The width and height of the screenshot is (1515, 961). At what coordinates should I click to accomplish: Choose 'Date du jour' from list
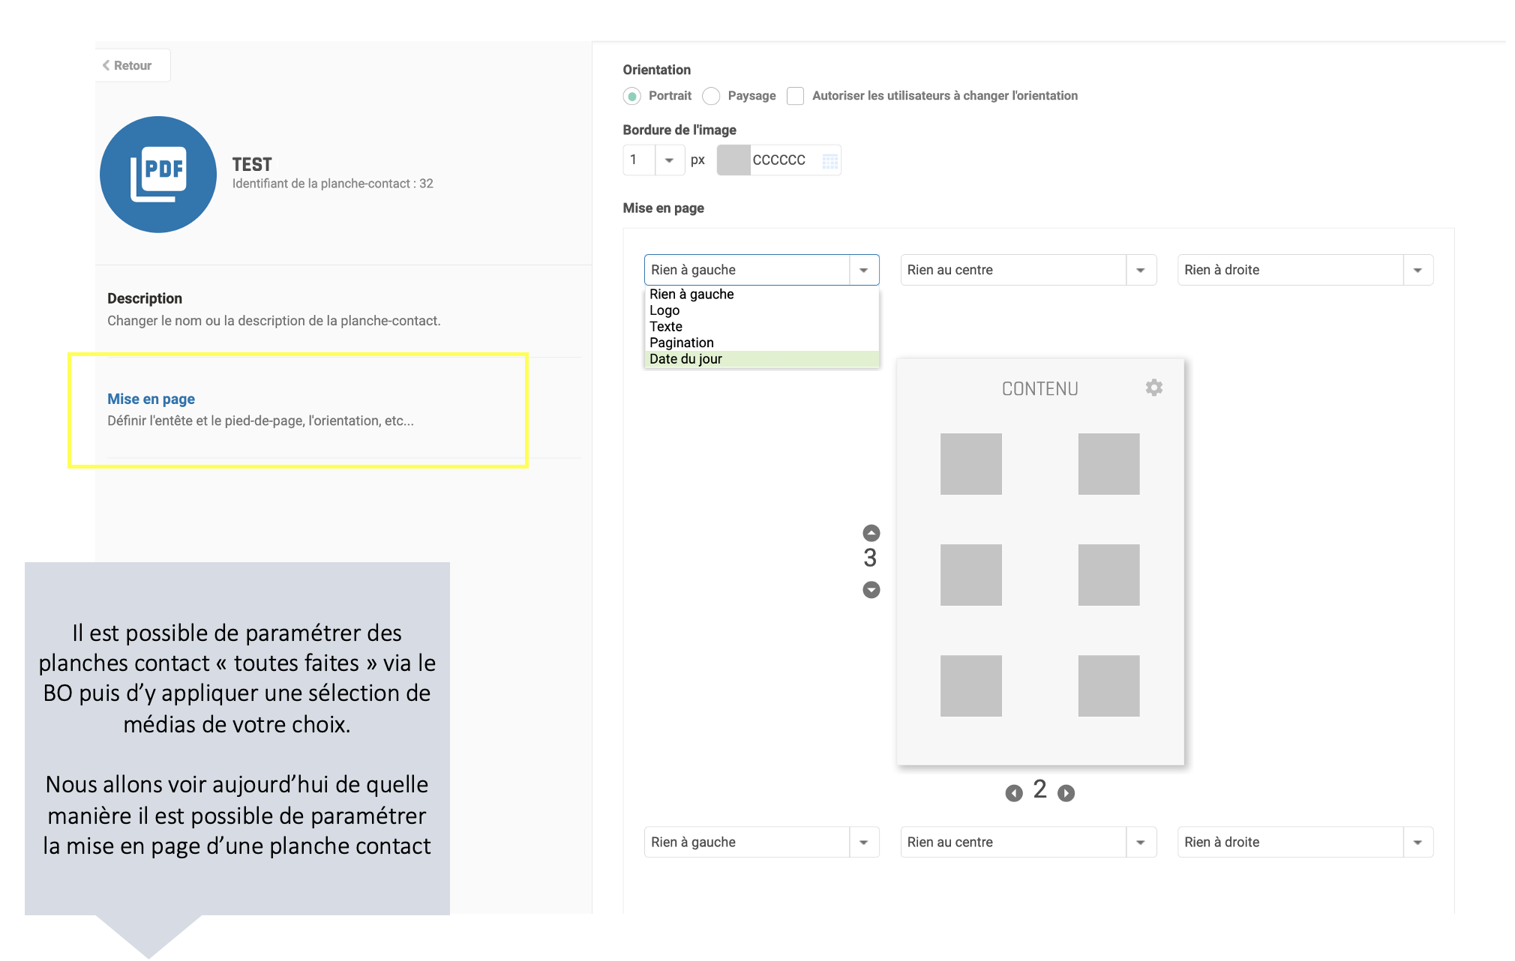(685, 359)
